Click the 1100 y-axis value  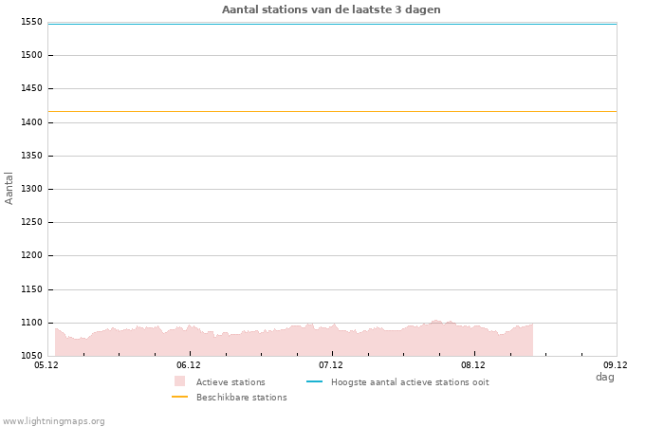(x=31, y=323)
